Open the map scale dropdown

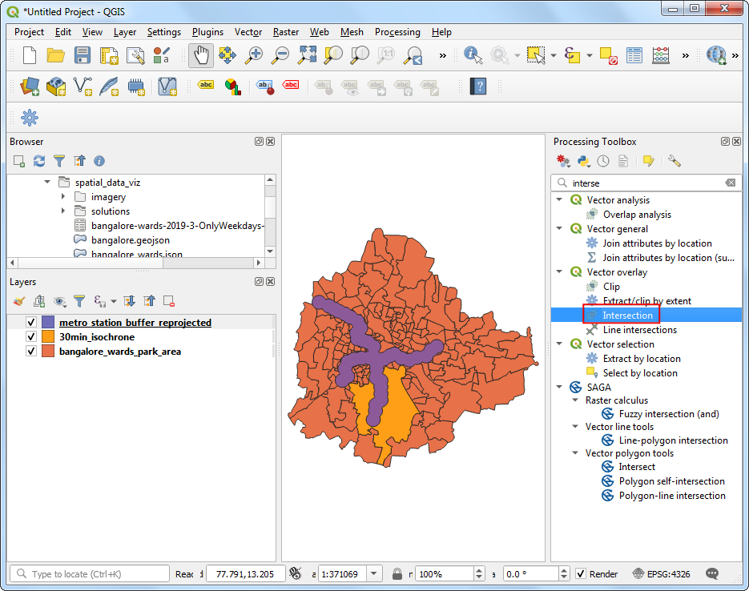point(373,573)
